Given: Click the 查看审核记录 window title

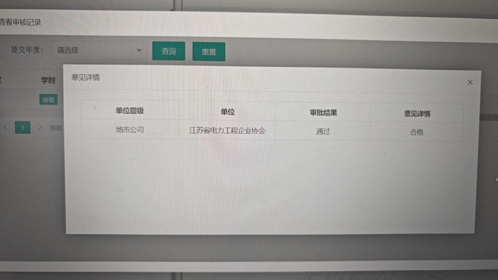Looking at the screenshot, I should tap(21, 23).
